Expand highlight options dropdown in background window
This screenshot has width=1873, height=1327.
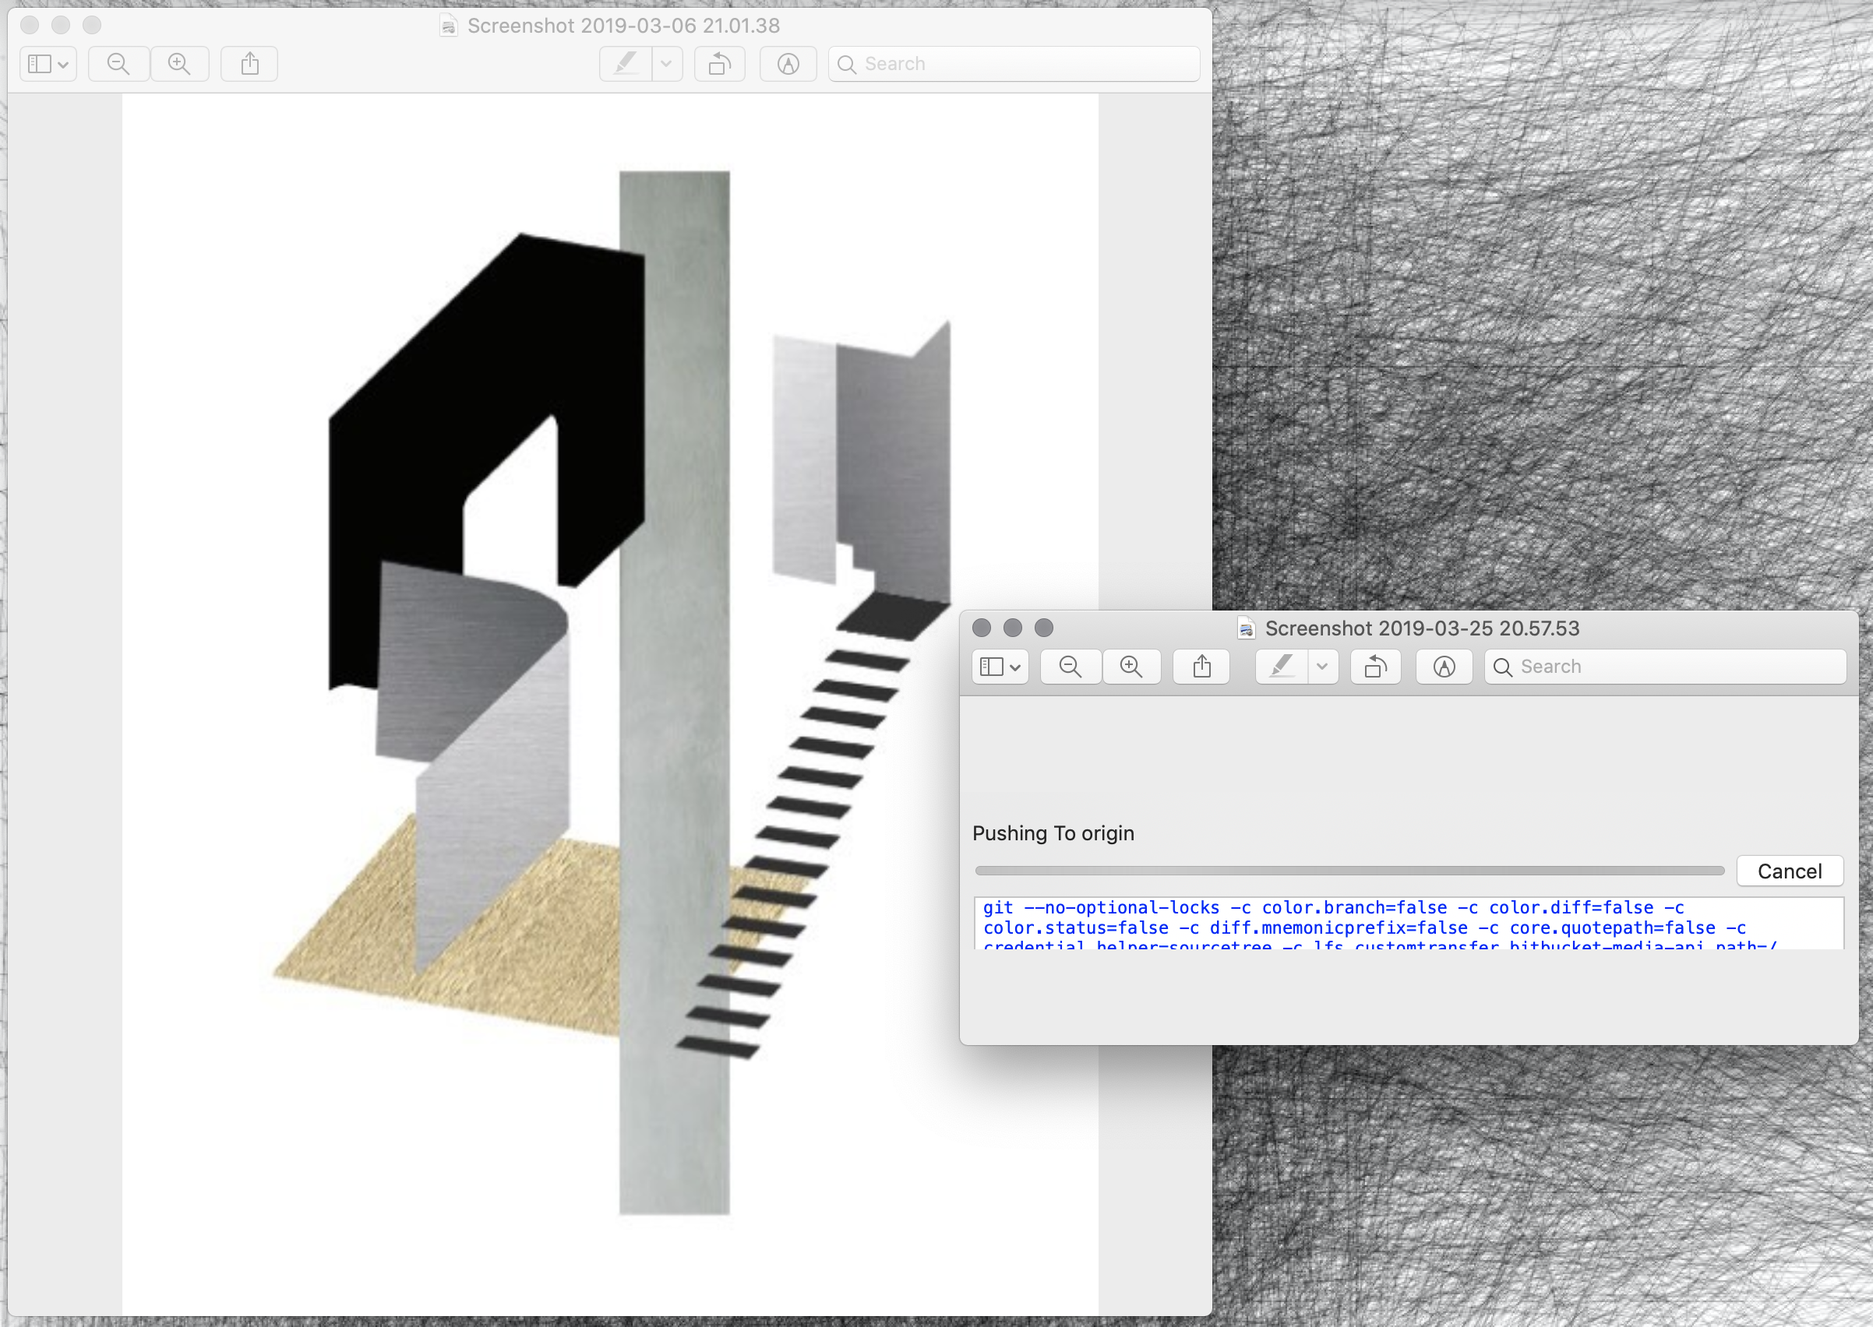click(666, 64)
